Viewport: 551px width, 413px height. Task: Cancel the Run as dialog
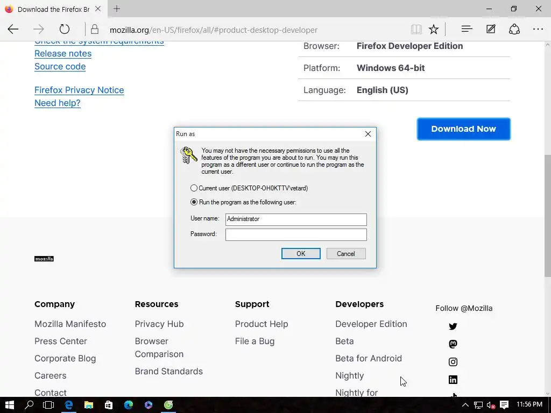[346, 254]
